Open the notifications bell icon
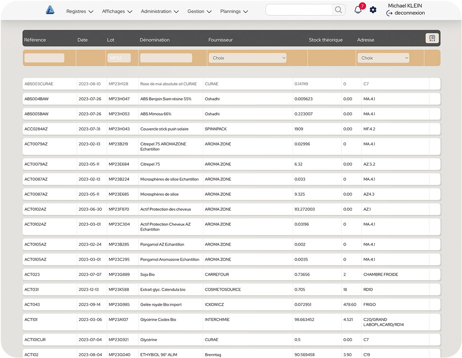The width and height of the screenshot is (462, 358). click(358, 10)
